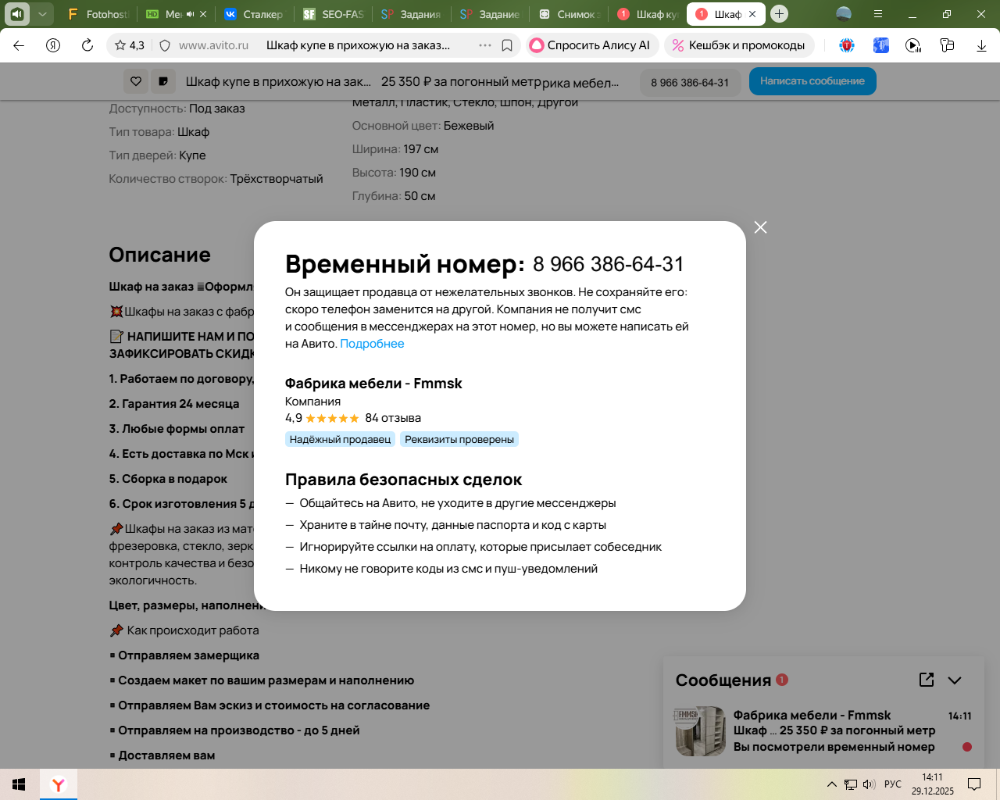The height and width of the screenshot is (800, 1000).
Task: Close the temporary phone number popup
Action: tap(760, 227)
